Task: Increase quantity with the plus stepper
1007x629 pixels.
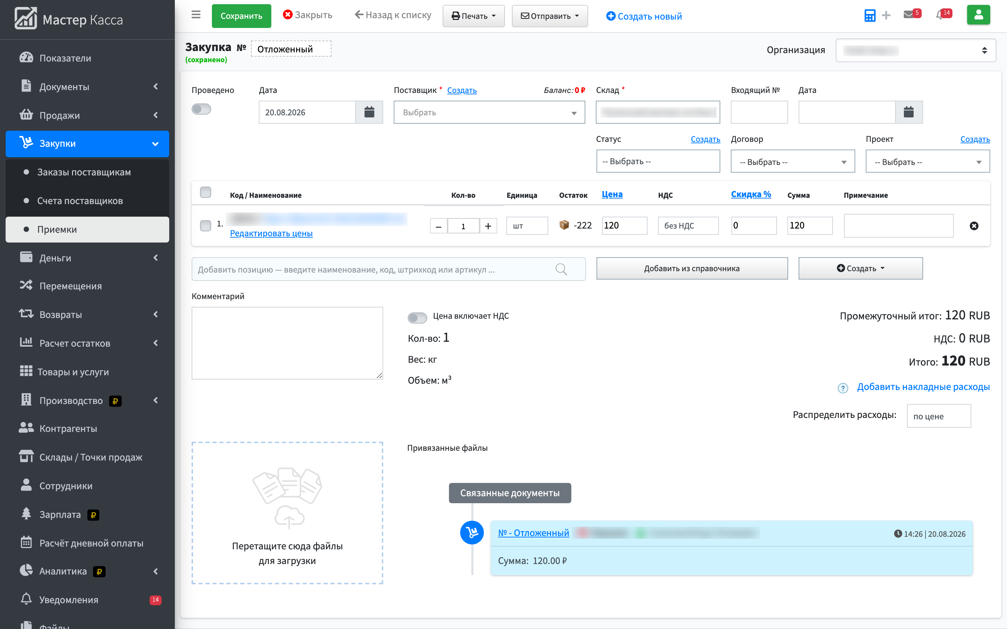Action: [488, 226]
